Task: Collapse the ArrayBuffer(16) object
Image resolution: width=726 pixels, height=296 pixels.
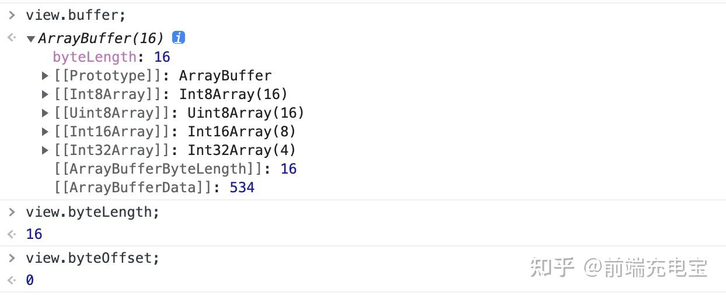Action: point(31,39)
